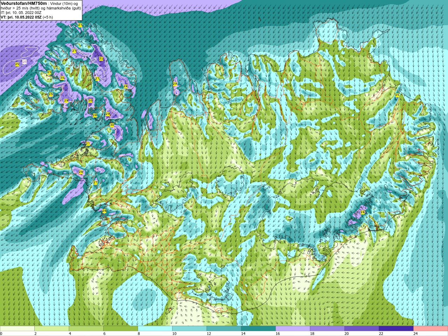Select the 'IT: þri. 10. 05. 2022 00Z' line

tap(21, 13)
